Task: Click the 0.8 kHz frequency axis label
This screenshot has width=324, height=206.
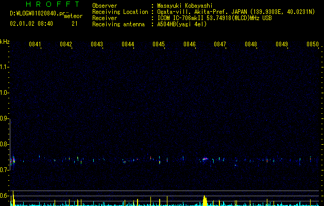Action: (x=4, y=144)
